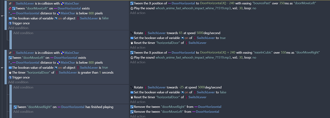Edit the 5000 speed in Rotate towards -25
Screen dimensions: 330x118
pyautogui.click(x=201, y=87)
